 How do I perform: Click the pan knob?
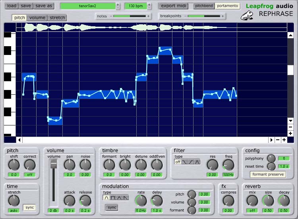click(x=70, y=165)
